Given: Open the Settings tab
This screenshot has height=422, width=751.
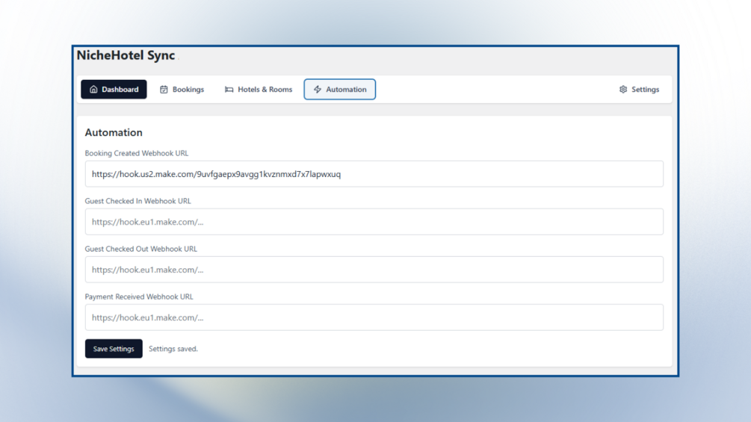Looking at the screenshot, I should click(x=640, y=90).
